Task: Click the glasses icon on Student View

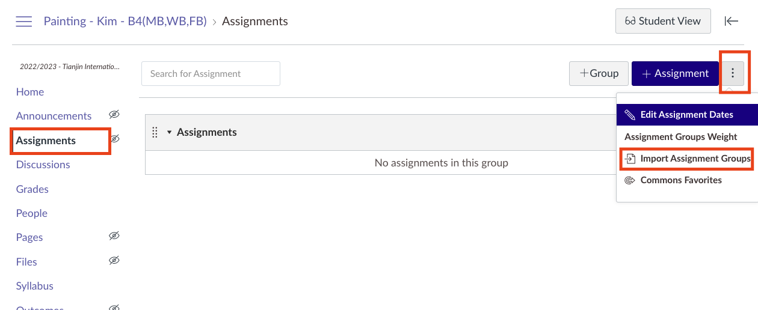Action: (x=630, y=21)
